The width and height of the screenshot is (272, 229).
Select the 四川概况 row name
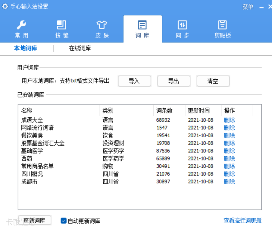(32, 174)
